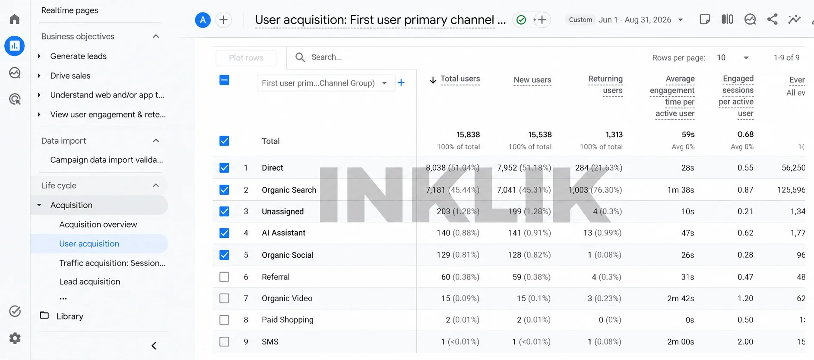
Task: Go to the Home icon
Action: pos(15,19)
